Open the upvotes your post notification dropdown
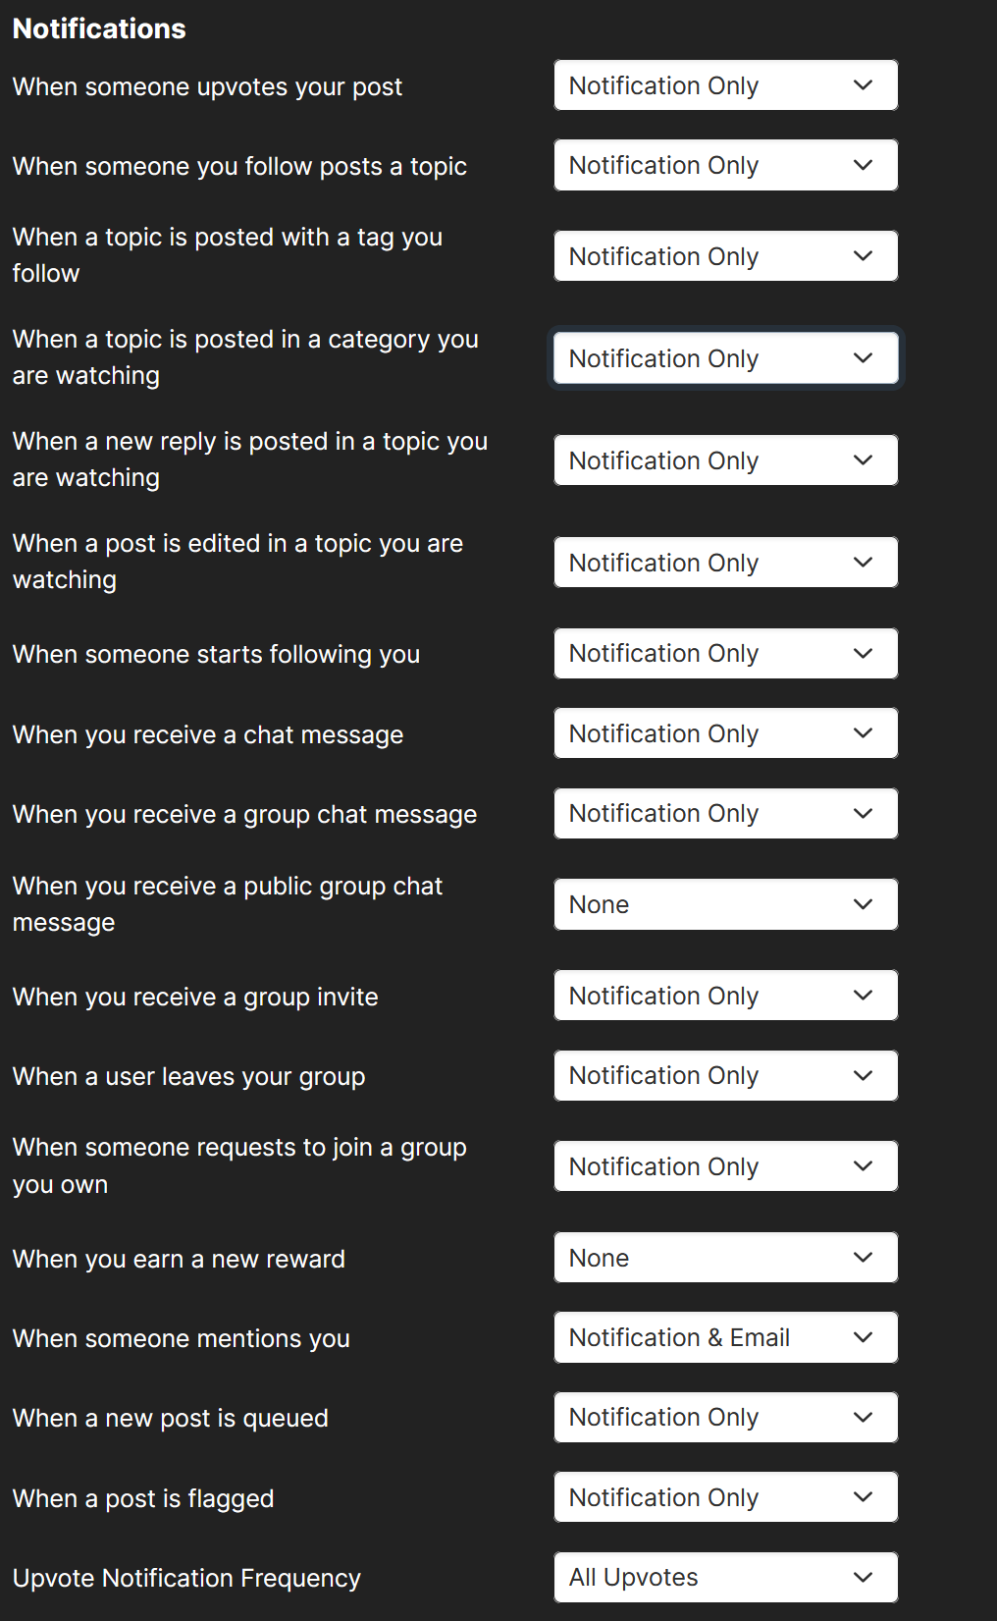 pyautogui.click(x=725, y=85)
